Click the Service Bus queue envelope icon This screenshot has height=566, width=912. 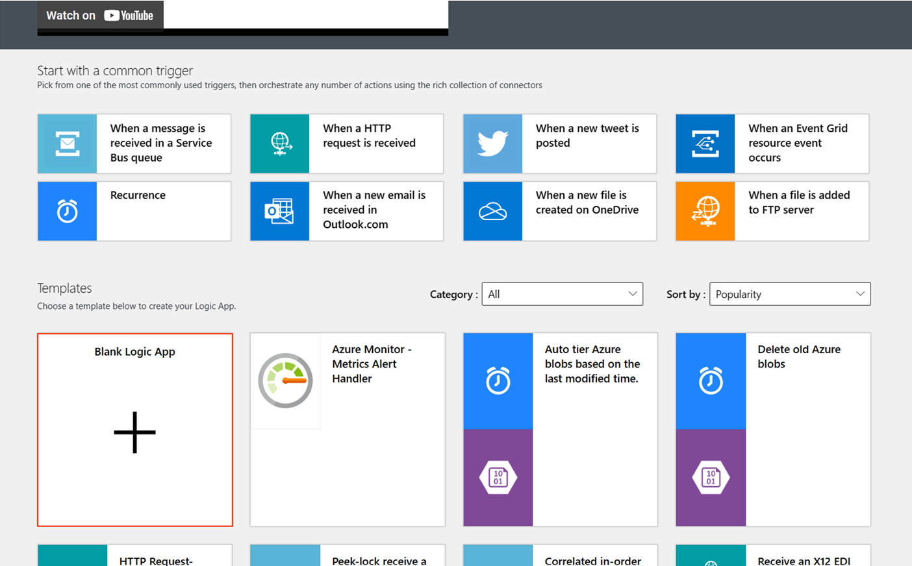(x=68, y=143)
